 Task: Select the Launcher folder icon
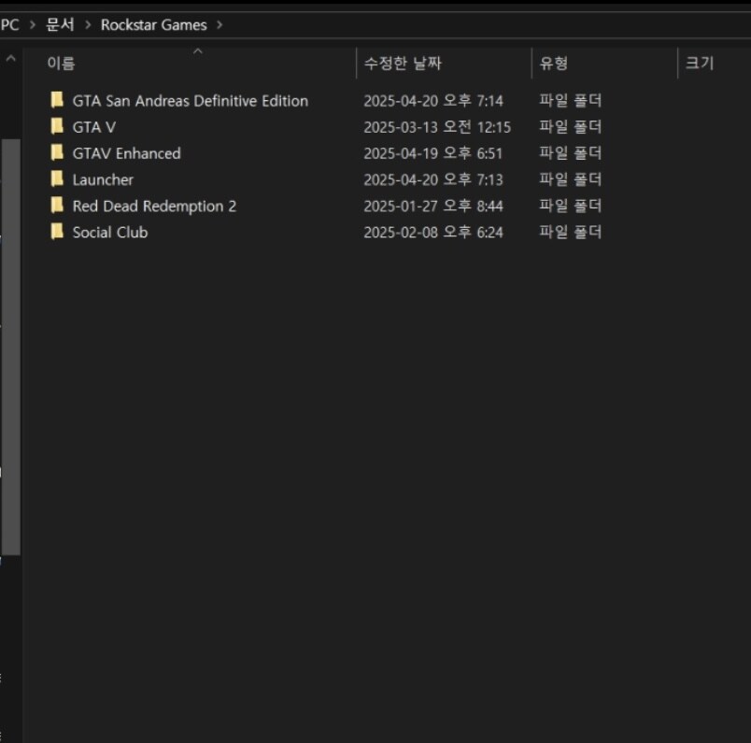(x=58, y=179)
